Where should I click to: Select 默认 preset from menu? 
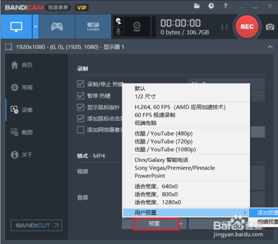[186, 88]
